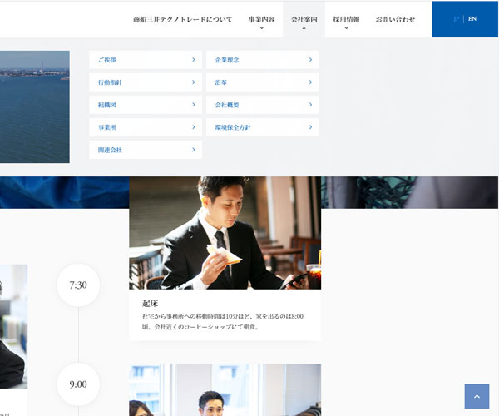Screen dimensions: 499x416
Task: Select the 7:30 timeline marker
Action: [x=78, y=285]
